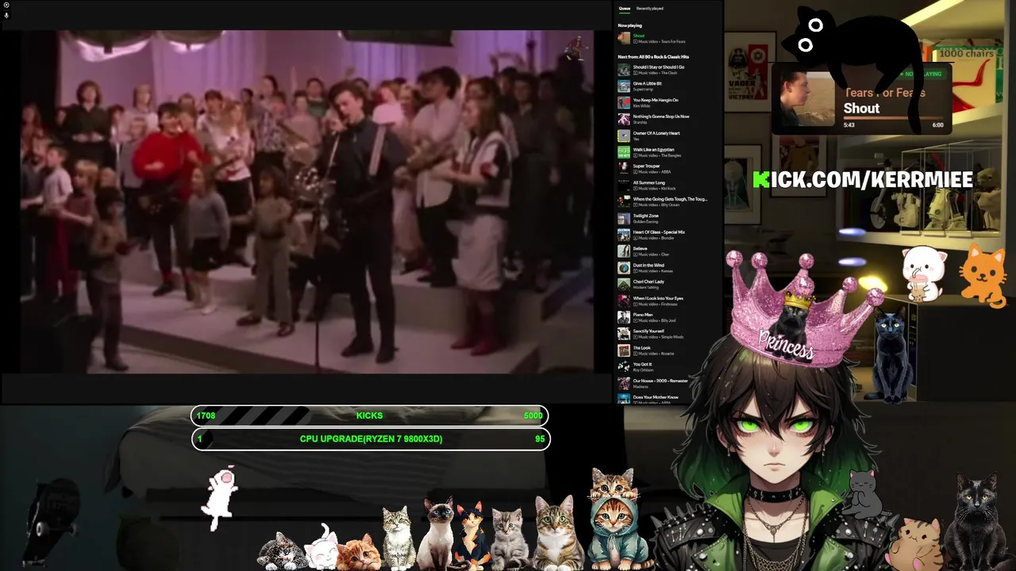Click the All Summer Long album cover
This screenshot has width=1016, height=571.
click(x=624, y=186)
